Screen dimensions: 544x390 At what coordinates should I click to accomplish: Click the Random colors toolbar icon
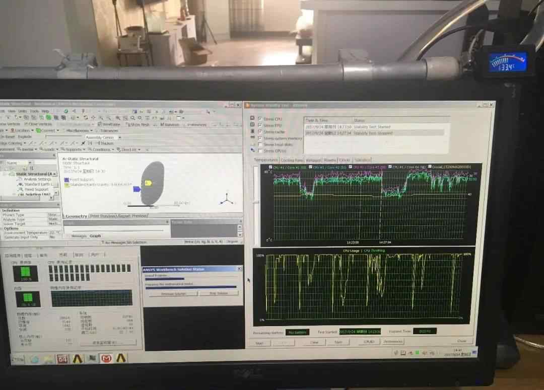tap(170, 124)
